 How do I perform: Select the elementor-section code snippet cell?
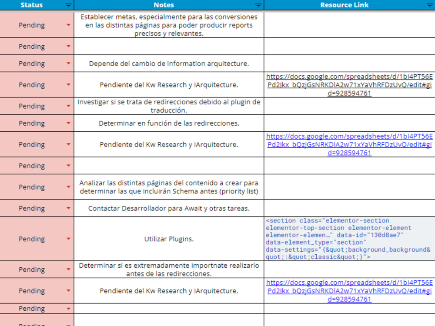pos(350,239)
